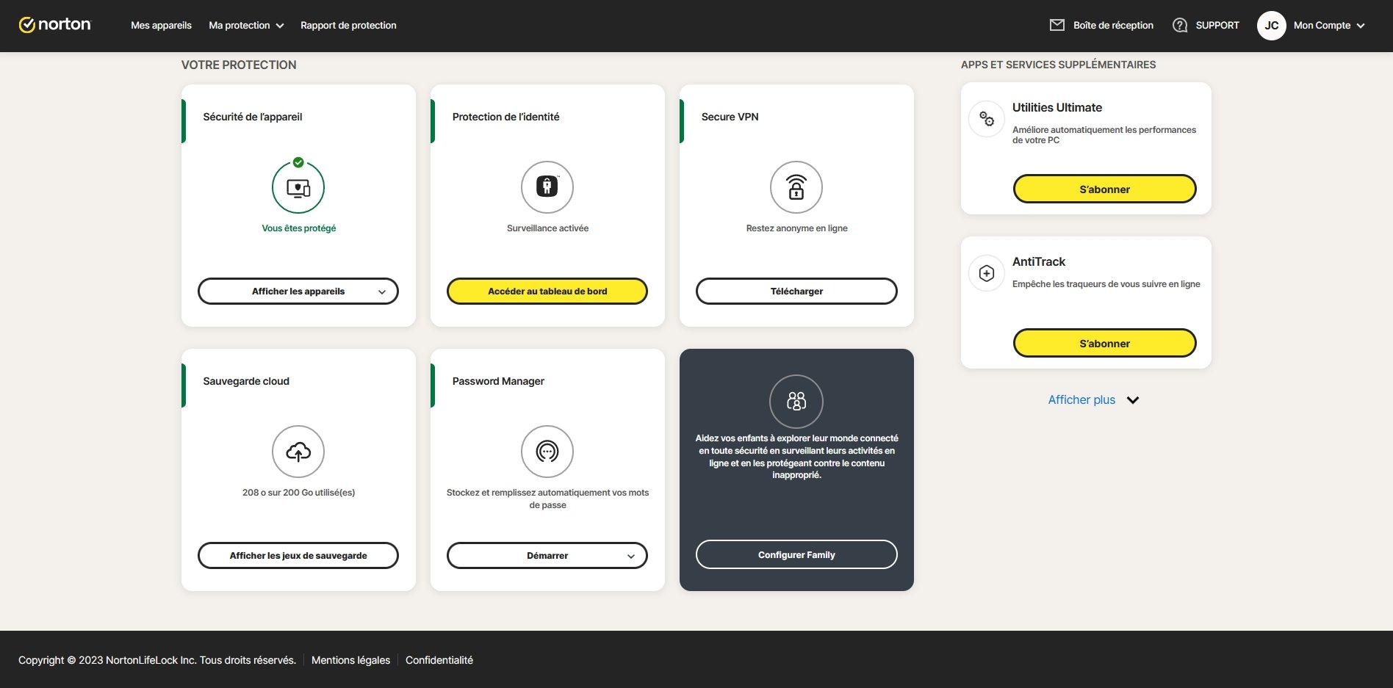Click the Télécharger VPN button
This screenshot has height=688, width=1393.
tap(796, 291)
